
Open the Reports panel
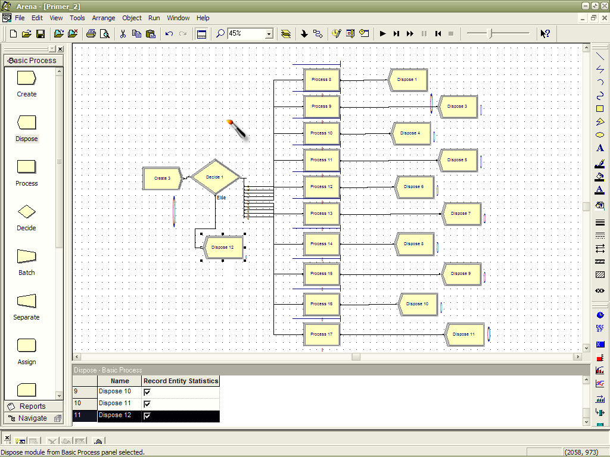point(33,406)
